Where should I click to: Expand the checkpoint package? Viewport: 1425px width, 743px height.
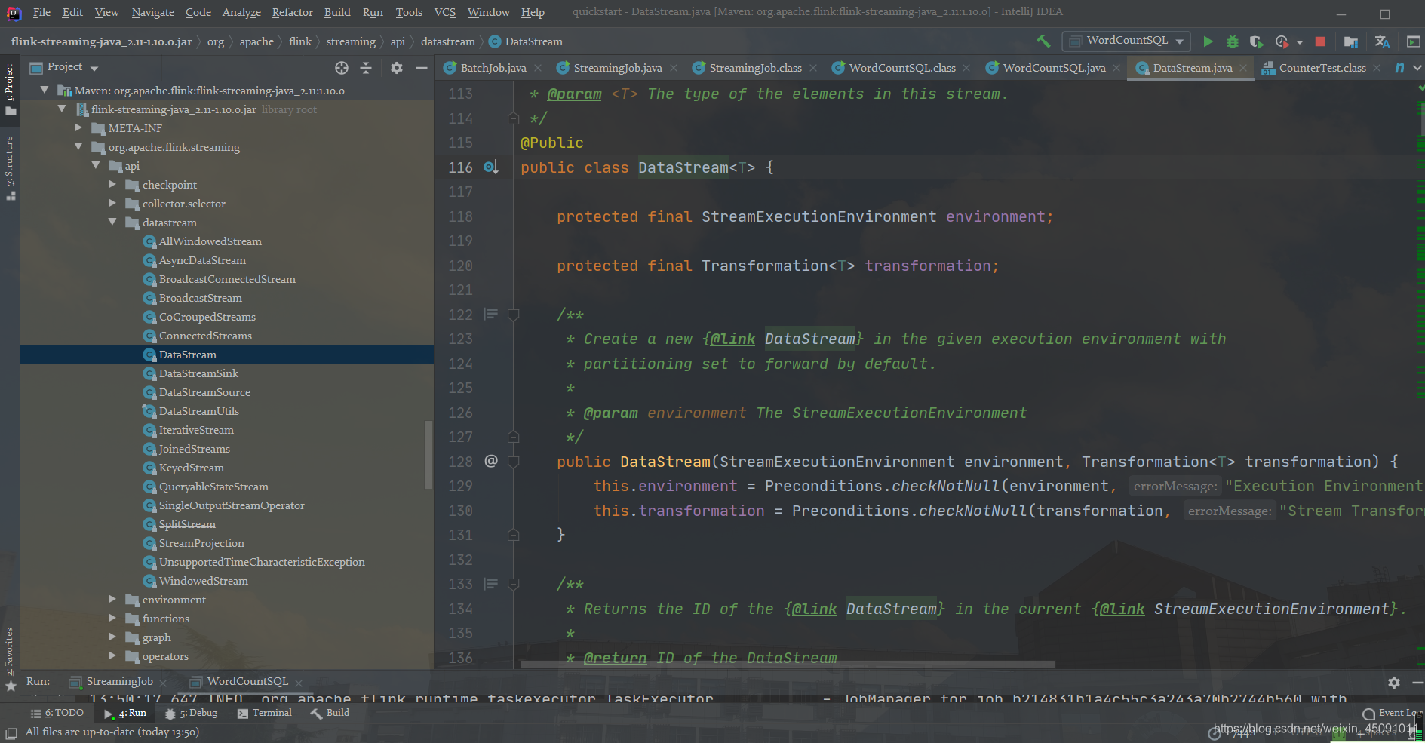(112, 184)
